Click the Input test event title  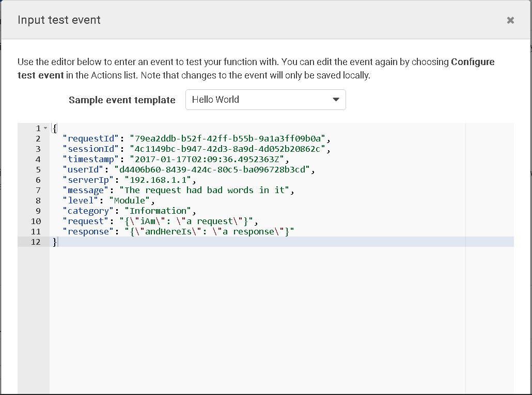(x=59, y=20)
